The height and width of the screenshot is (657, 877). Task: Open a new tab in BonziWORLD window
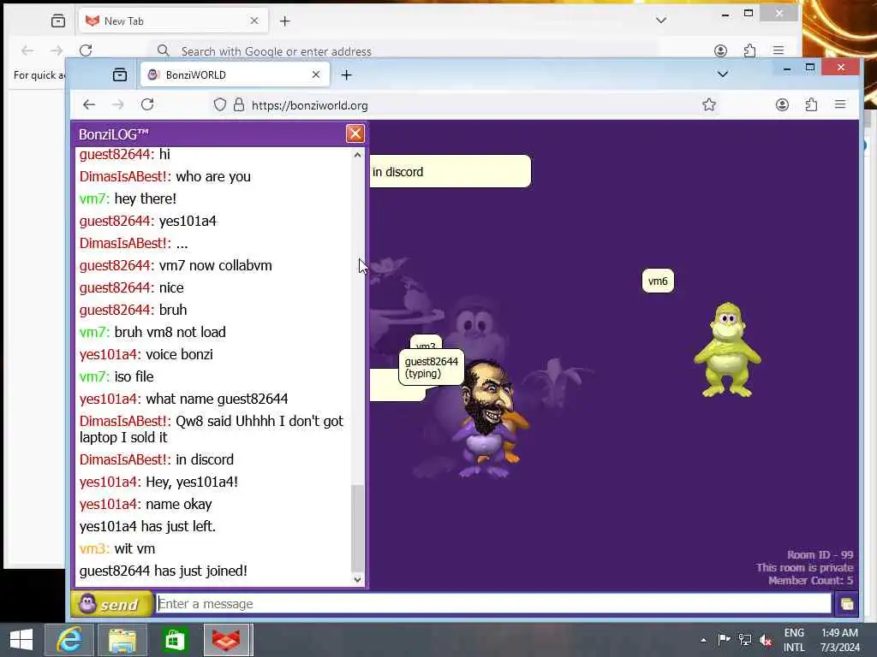(346, 75)
